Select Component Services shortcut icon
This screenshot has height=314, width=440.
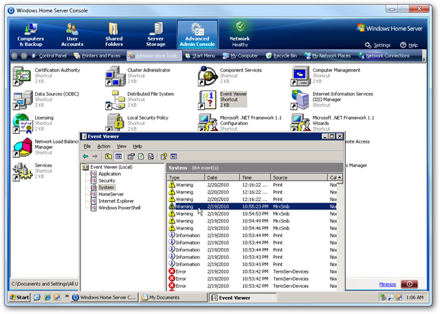click(208, 76)
